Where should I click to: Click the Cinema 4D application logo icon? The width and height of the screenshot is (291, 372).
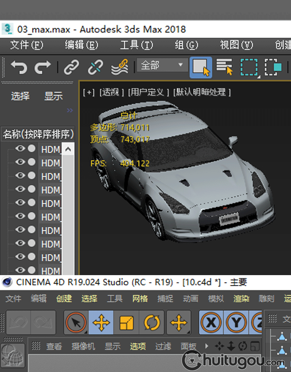(x=7, y=282)
